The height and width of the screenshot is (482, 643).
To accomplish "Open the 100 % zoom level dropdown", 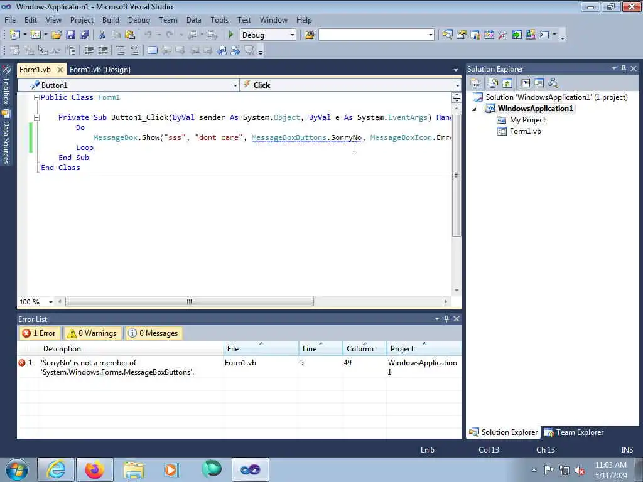I will click(50, 302).
